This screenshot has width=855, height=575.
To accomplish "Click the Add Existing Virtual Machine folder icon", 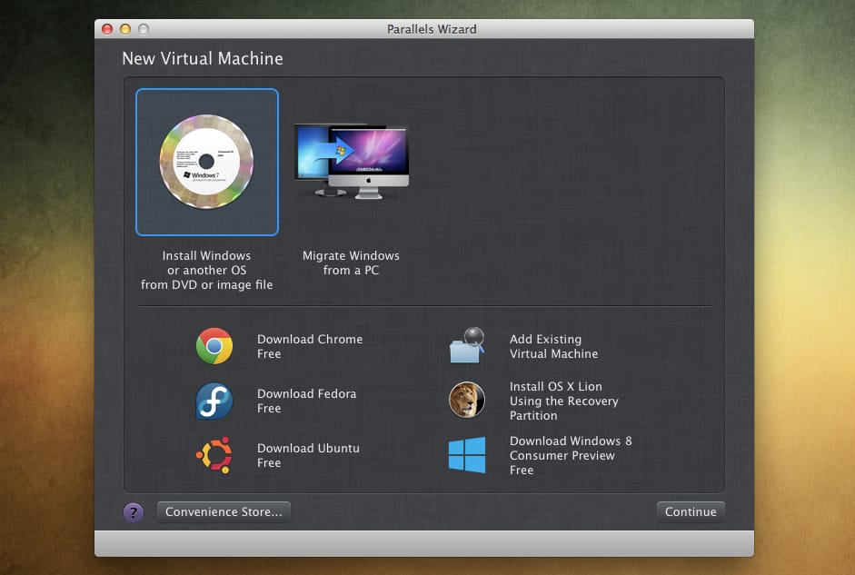I will pyautogui.click(x=467, y=345).
